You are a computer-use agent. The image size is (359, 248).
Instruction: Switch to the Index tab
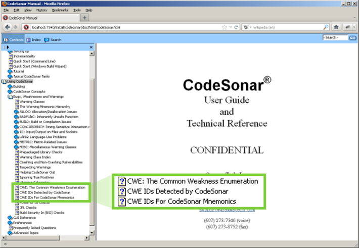[x=34, y=39]
